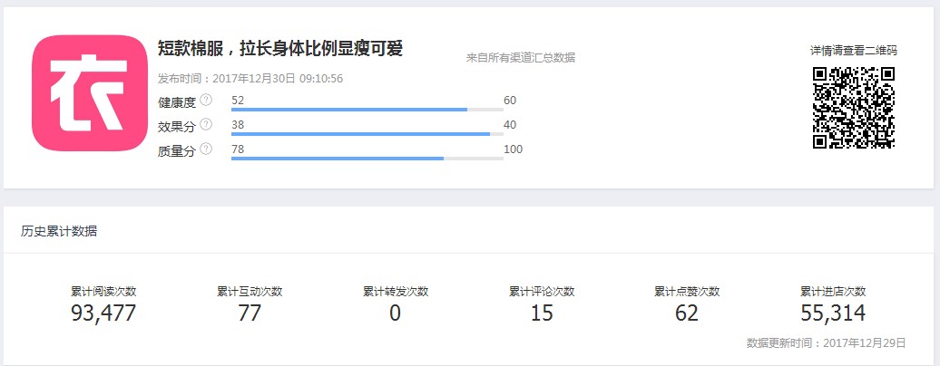Click the help icon next to 效果分

click(x=206, y=125)
